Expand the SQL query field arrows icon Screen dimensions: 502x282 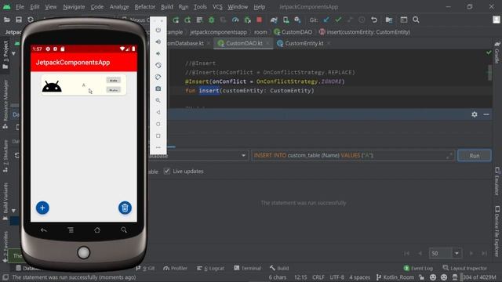(449, 155)
